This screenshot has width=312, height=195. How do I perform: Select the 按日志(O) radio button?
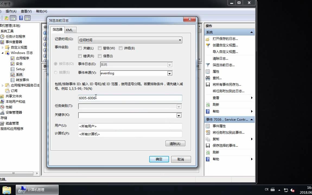tap(56, 64)
